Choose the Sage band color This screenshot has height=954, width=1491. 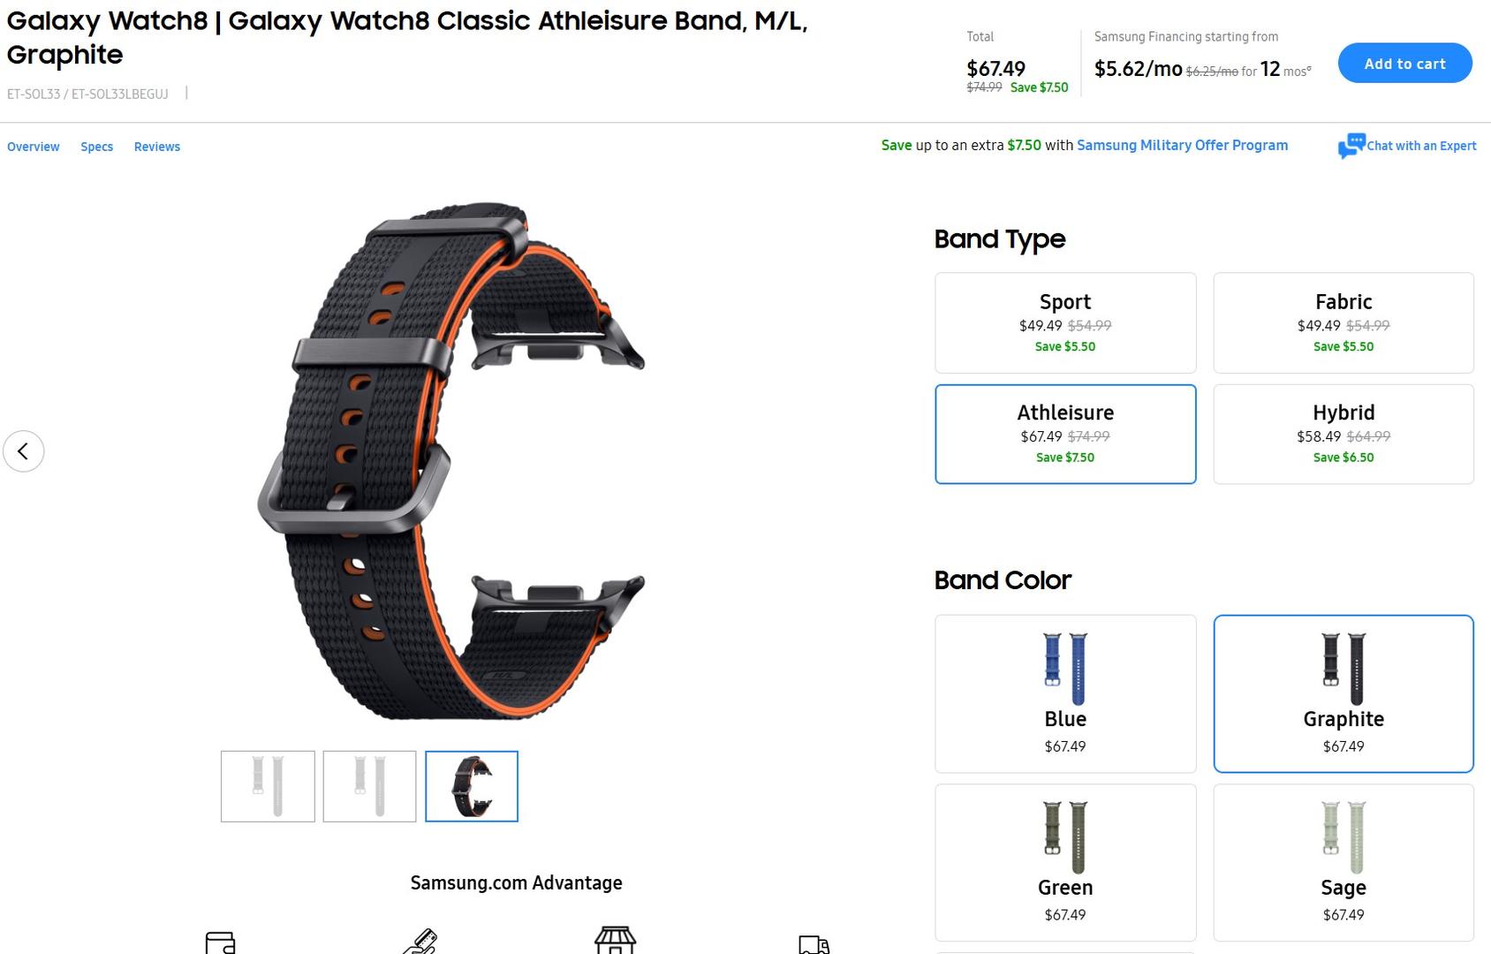click(x=1343, y=862)
